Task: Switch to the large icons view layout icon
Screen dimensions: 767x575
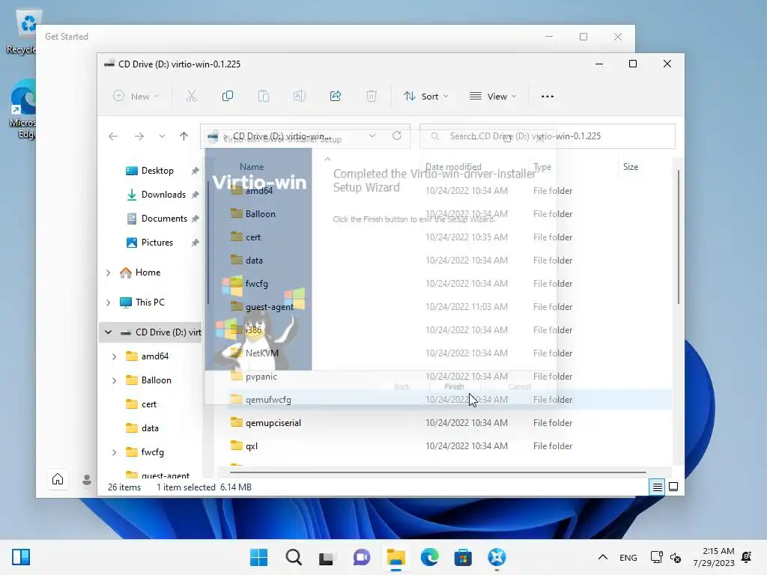Action: coord(673,487)
